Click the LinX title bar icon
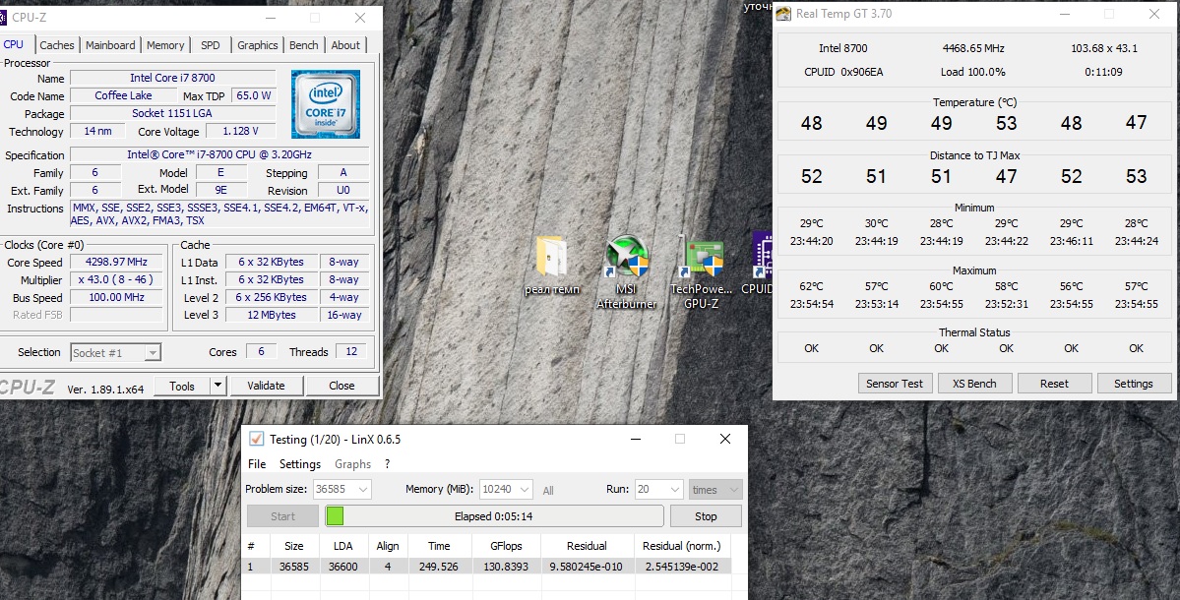The image size is (1180, 600). [x=257, y=439]
